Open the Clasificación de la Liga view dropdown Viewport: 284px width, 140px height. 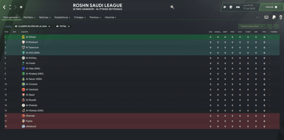(x=32, y=26)
